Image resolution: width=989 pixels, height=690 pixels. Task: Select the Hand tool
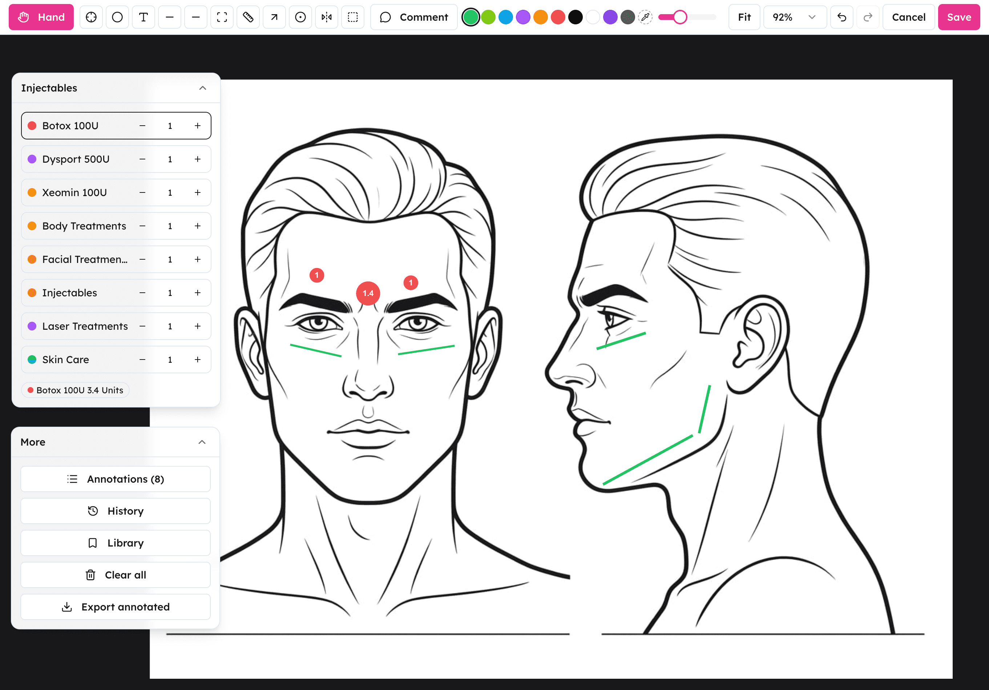(x=41, y=17)
